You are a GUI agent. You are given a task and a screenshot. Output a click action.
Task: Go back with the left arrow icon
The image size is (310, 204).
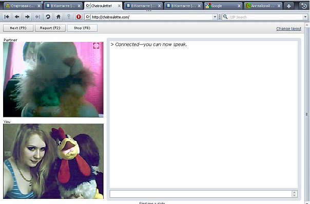click(x=17, y=17)
